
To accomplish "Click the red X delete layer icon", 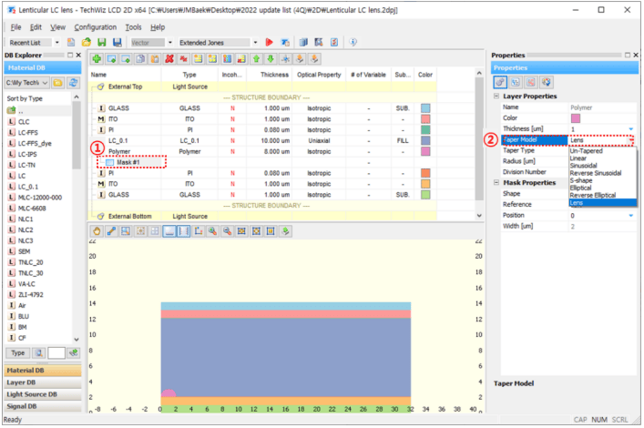I will 169,59.
